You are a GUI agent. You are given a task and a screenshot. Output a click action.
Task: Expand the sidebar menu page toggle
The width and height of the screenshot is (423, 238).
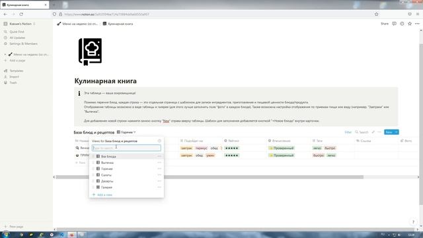(5, 54)
